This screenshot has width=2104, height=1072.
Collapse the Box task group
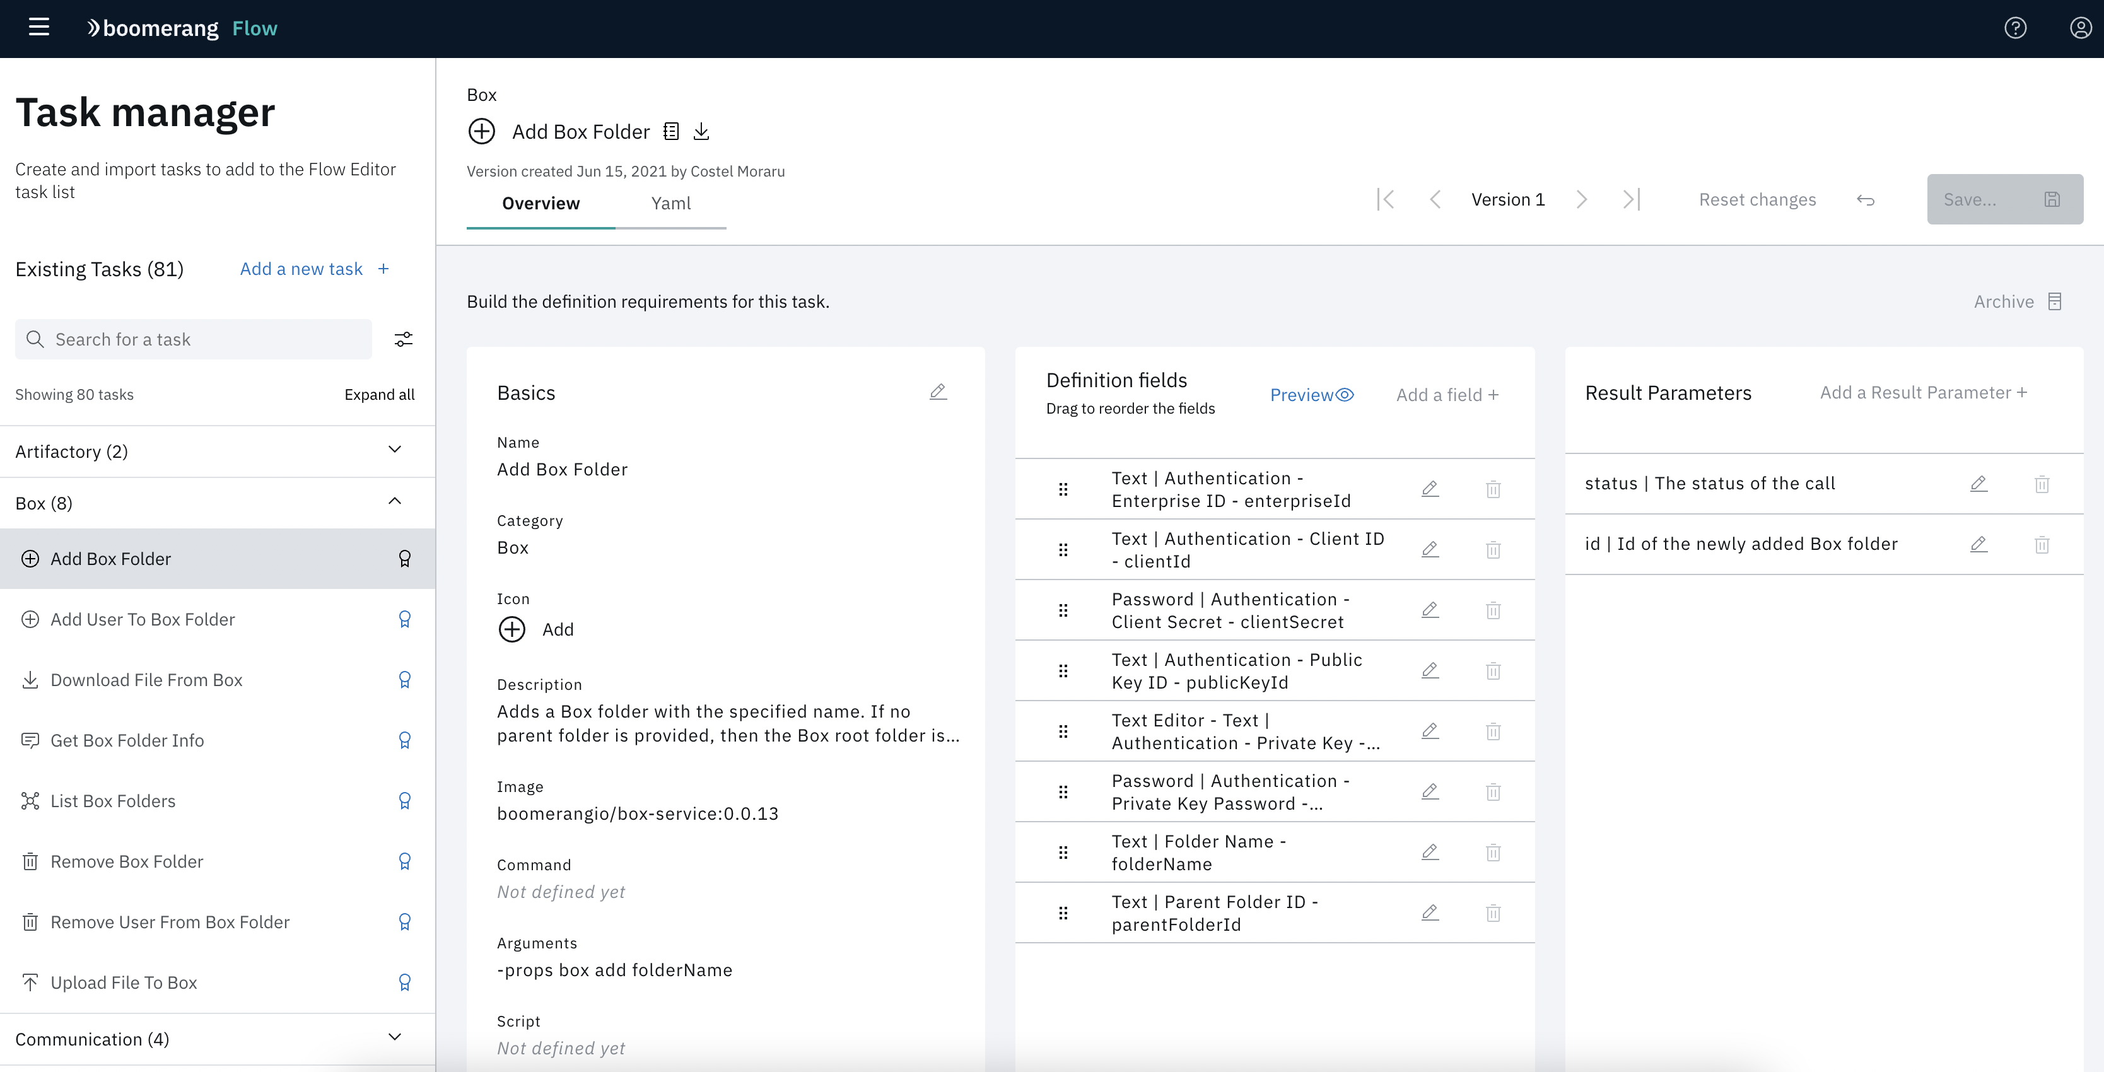tap(395, 502)
